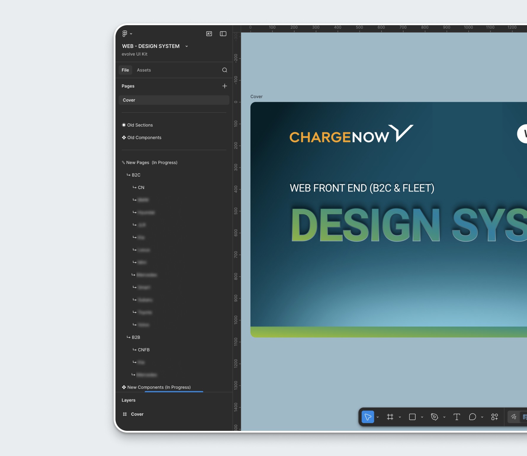Select the Cover page
The image size is (527, 456).
[x=174, y=100]
